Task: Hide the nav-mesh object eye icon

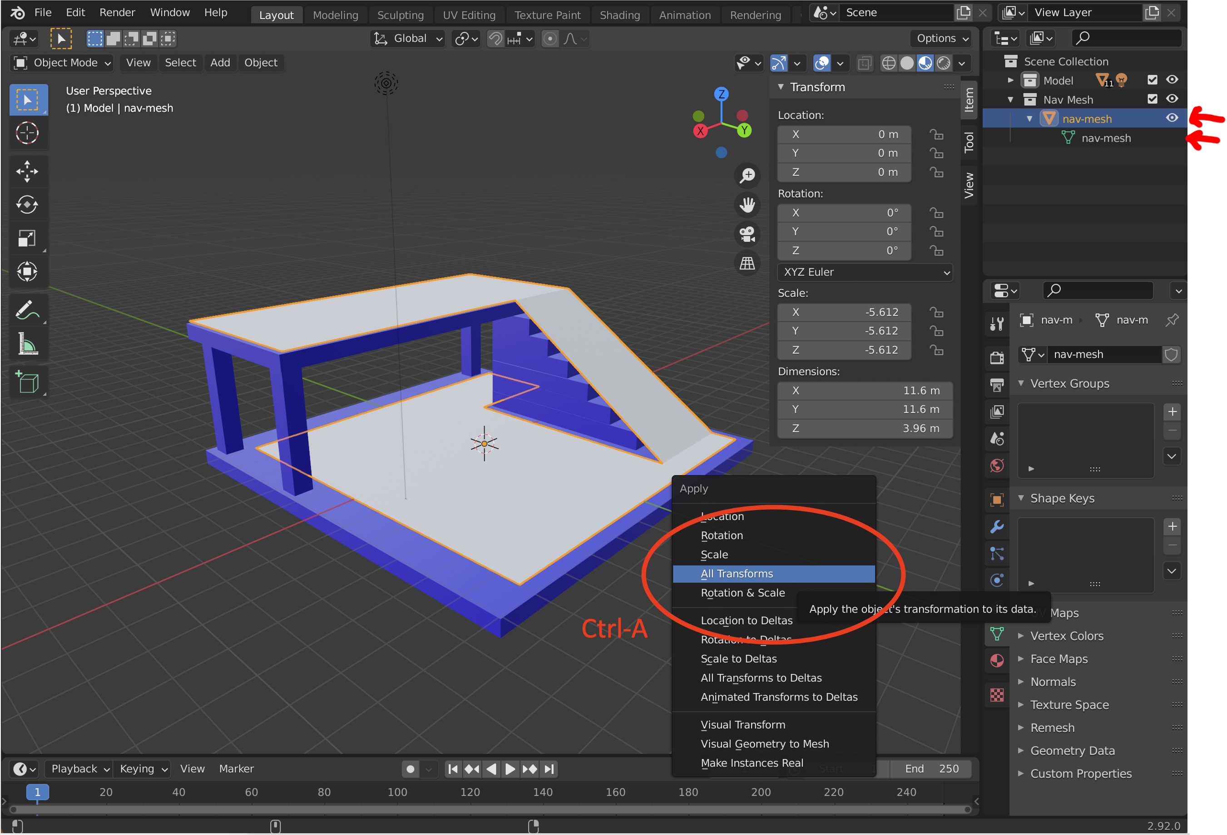Action: (1172, 118)
